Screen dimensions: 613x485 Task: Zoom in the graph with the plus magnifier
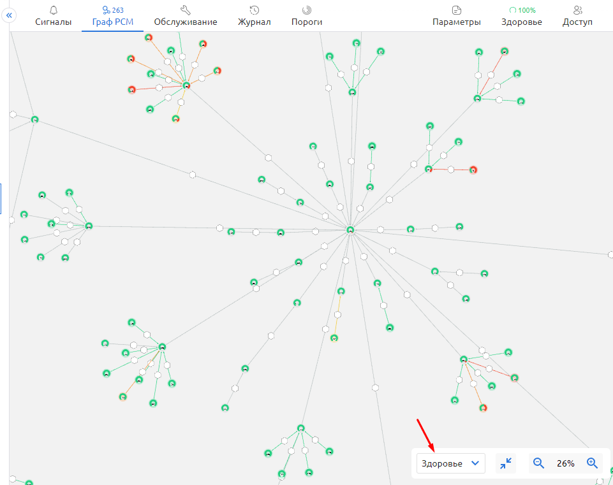pos(592,463)
